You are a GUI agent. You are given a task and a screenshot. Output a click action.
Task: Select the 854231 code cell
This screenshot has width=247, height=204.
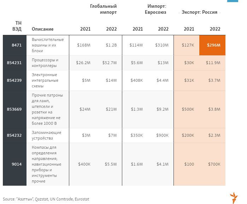(x=14, y=63)
